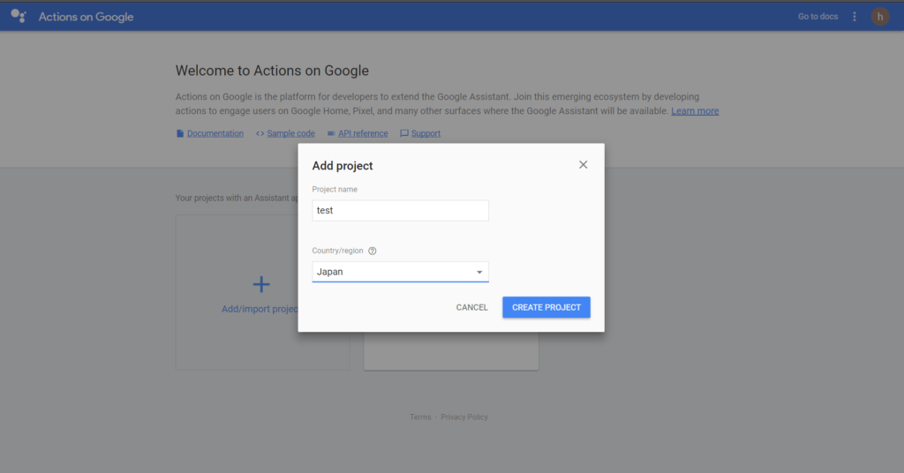The image size is (904, 473).
Task: Expand the Country/region dropdown showing Japan
Action: pyautogui.click(x=400, y=272)
